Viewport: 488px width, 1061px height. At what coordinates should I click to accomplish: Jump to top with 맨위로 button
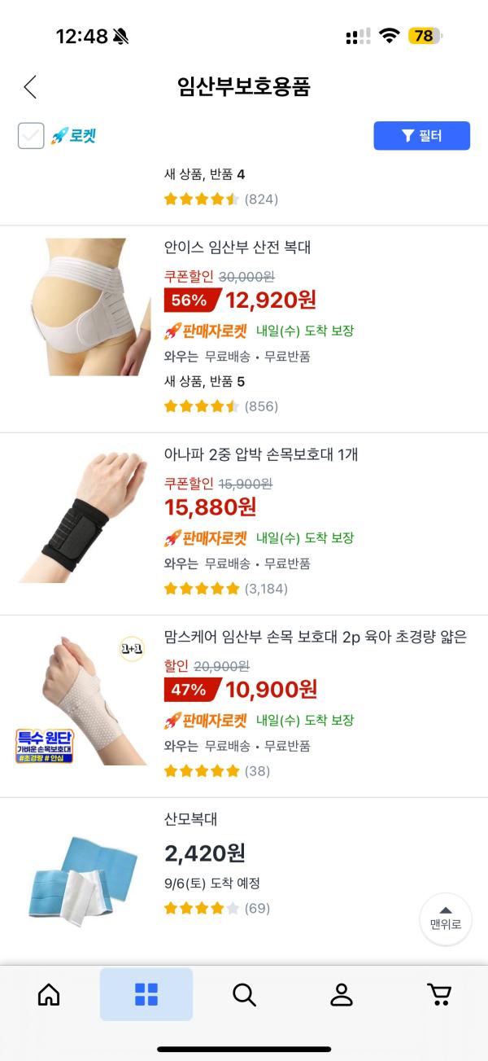(x=446, y=919)
